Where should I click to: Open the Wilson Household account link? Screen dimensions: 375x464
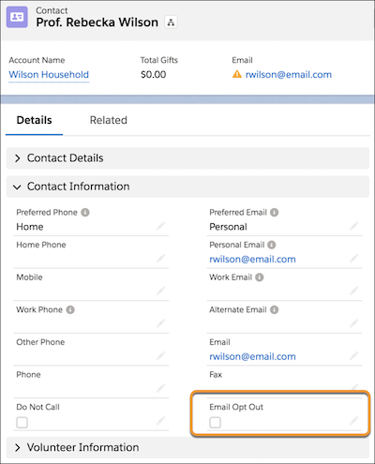pos(49,75)
